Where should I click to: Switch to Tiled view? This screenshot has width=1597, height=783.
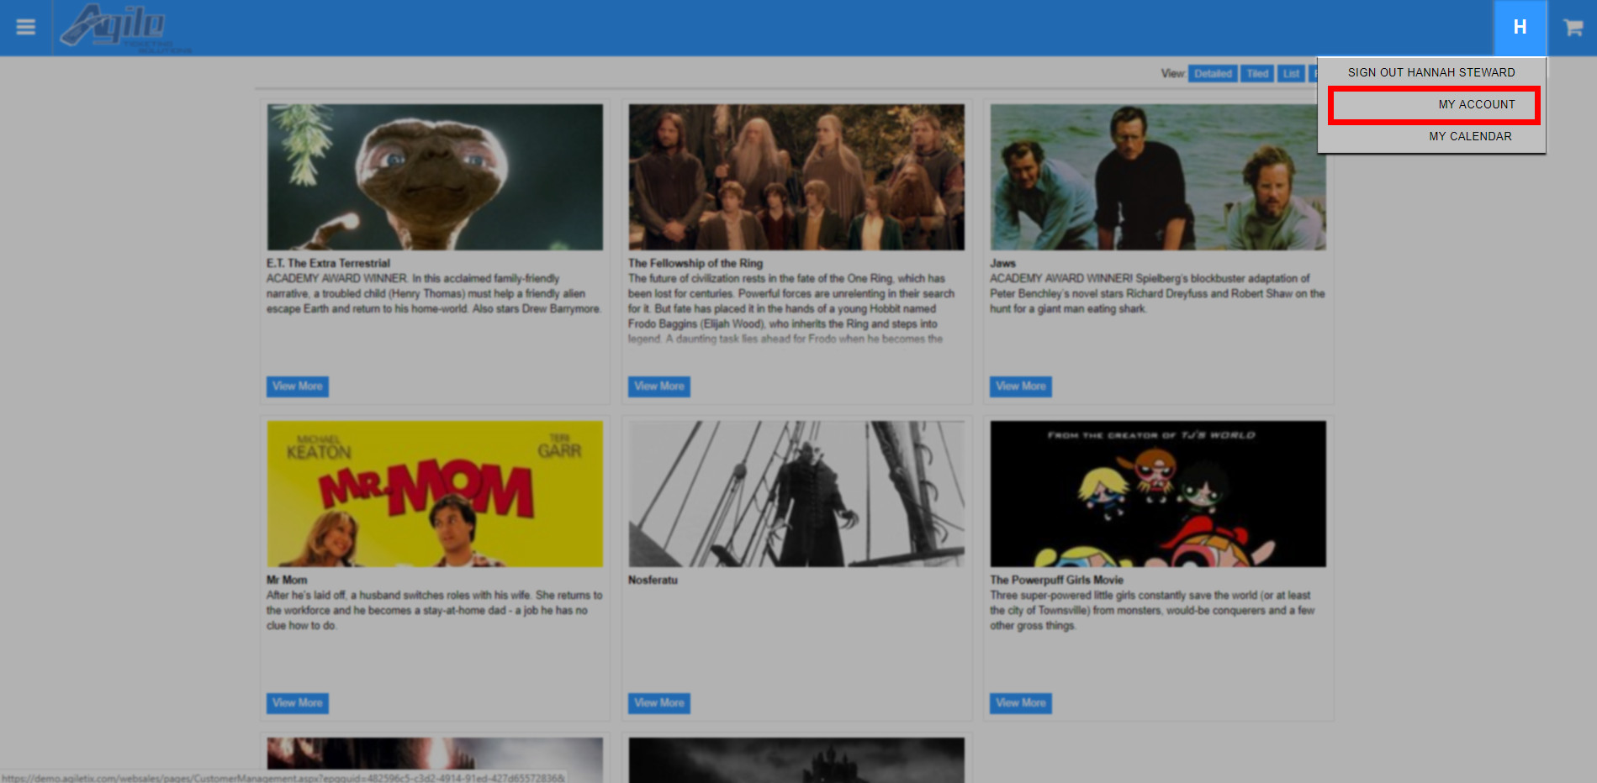click(x=1257, y=74)
